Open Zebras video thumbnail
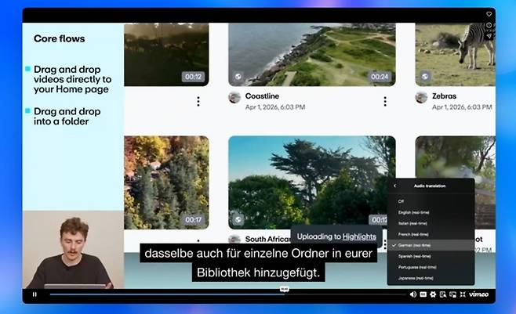Viewport: 516px width, 314px height. pyautogui.click(x=455, y=55)
